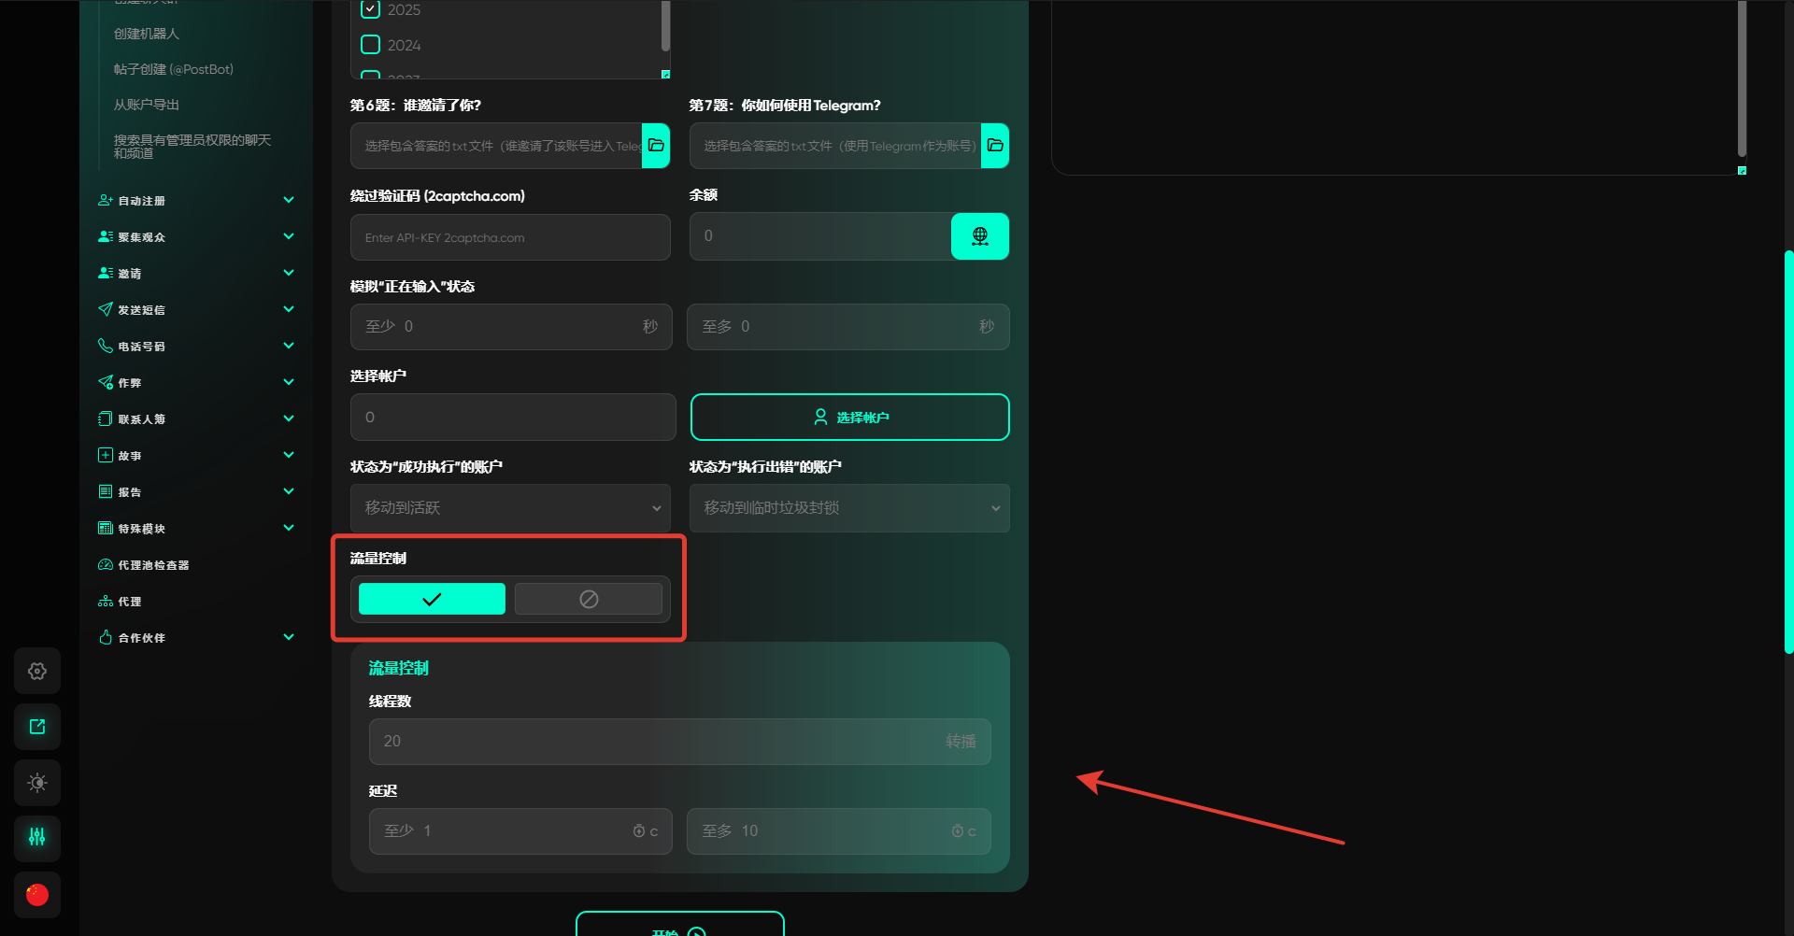The width and height of the screenshot is (1794, 936).
Task: Click the 选择帐户 count input field
Action: pyautogui.click(x=513, y=417)
